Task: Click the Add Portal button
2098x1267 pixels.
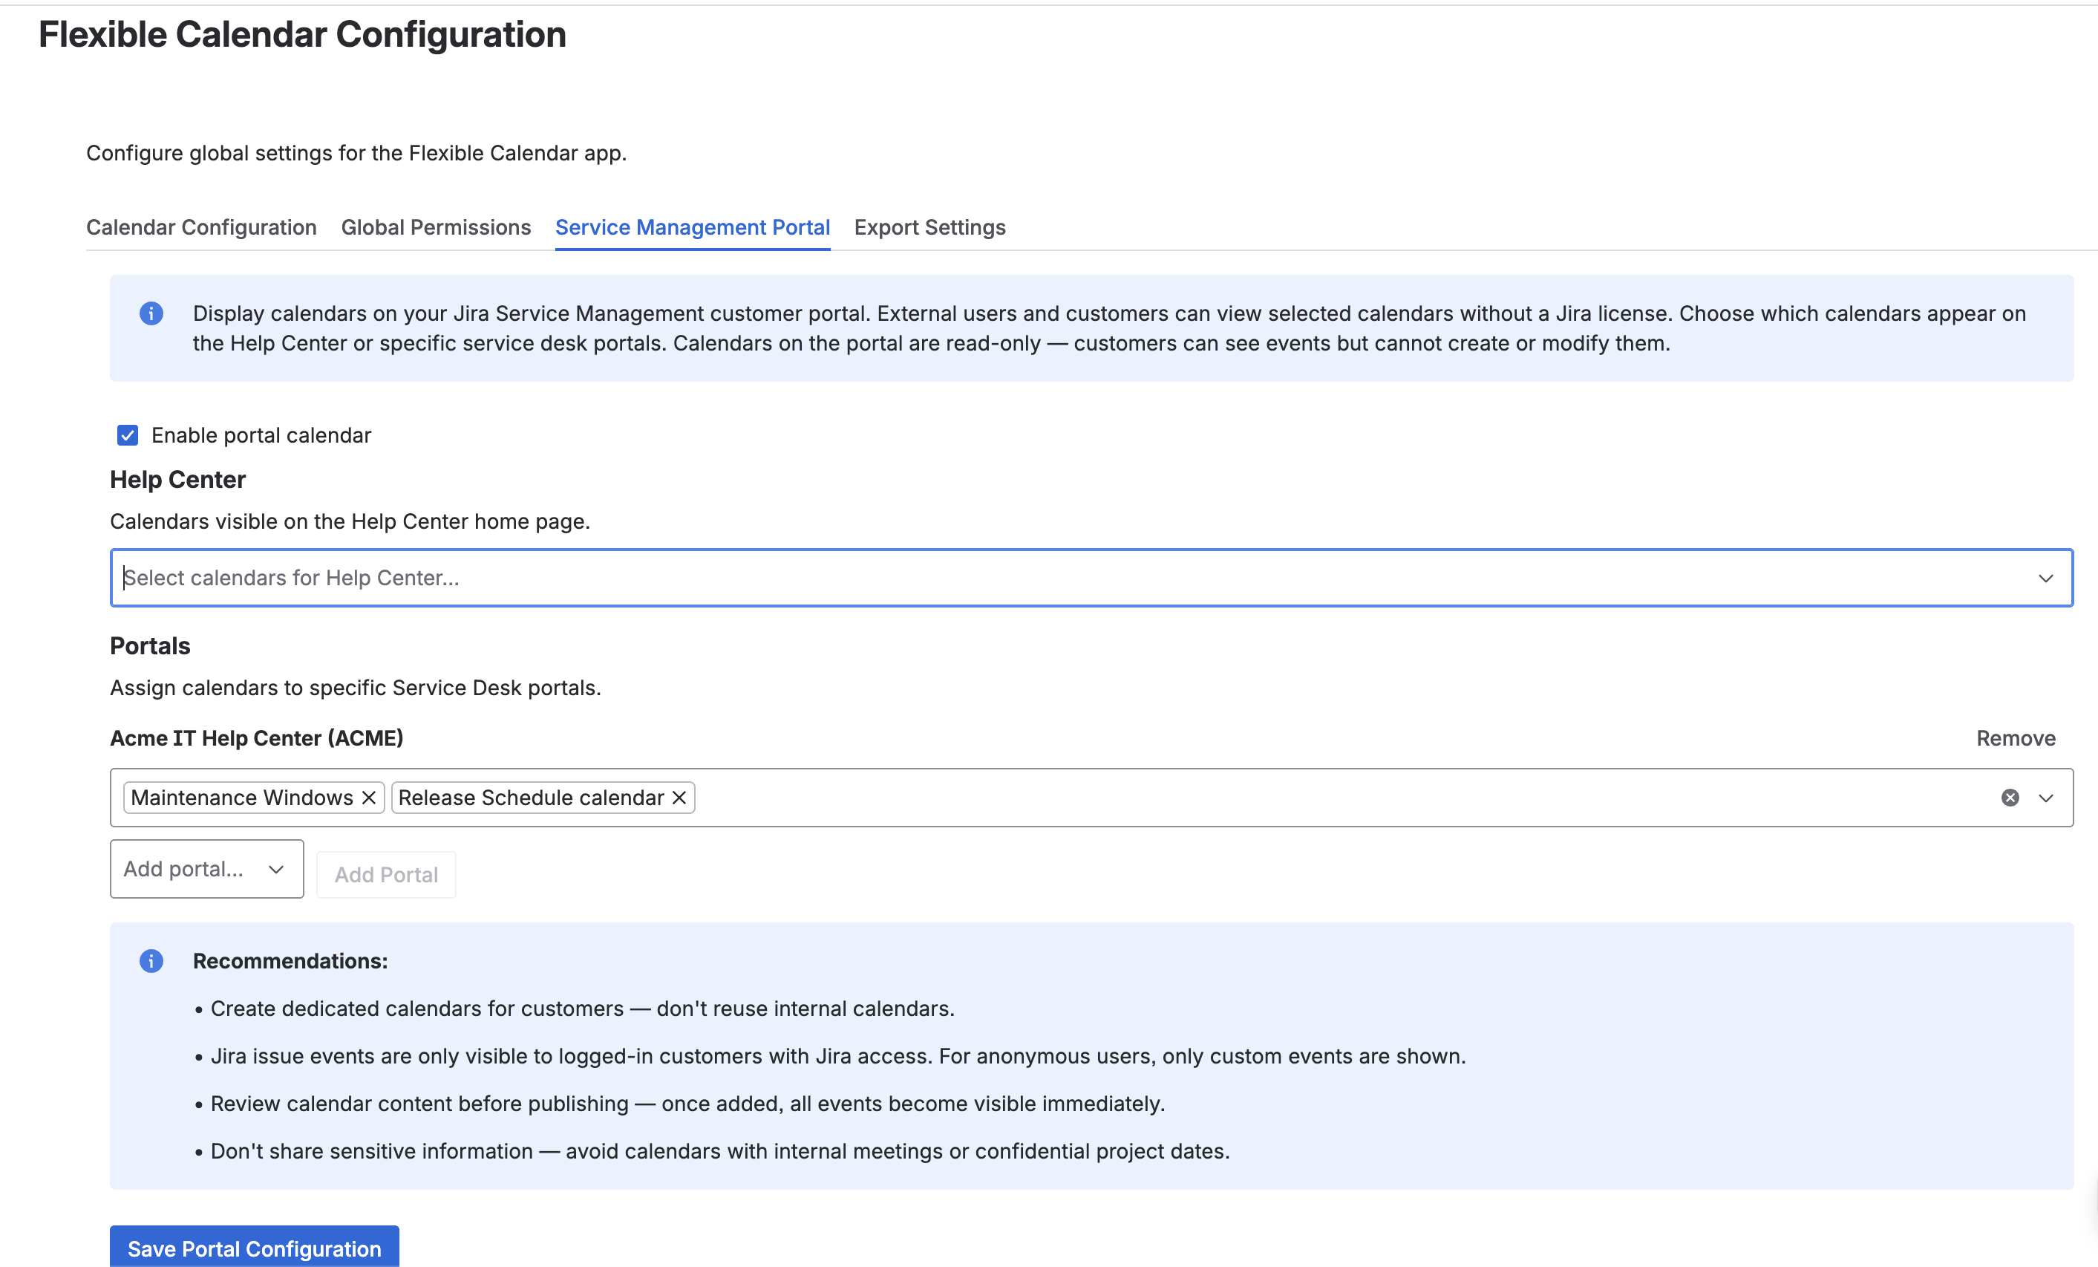Action: (386, 873)
